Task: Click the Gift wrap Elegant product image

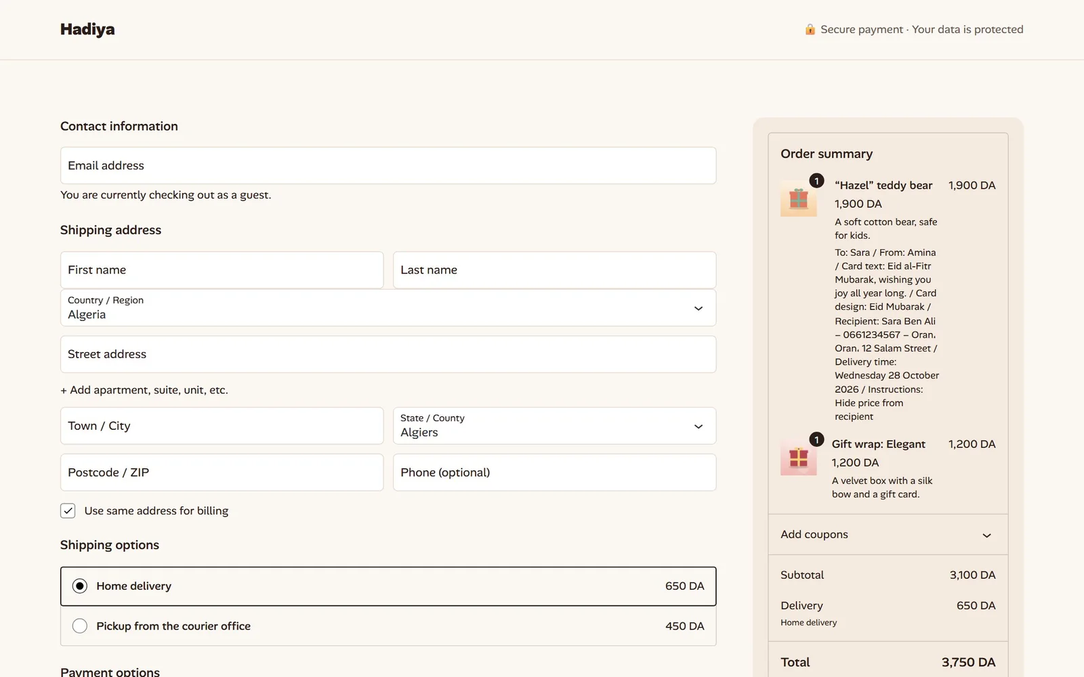Action: coord(799,457)
